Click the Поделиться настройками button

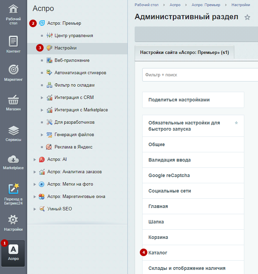pyautogui.click(x=179, y=100)
